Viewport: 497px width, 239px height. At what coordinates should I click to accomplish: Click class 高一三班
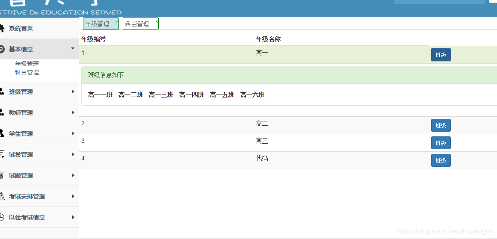click(x=161, y=95)
